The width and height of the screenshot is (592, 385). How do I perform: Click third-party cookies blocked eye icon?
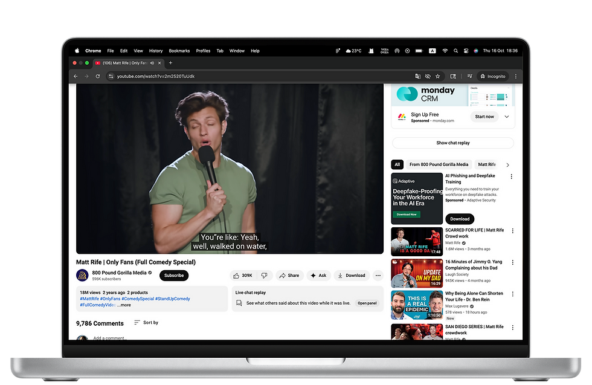428,76
